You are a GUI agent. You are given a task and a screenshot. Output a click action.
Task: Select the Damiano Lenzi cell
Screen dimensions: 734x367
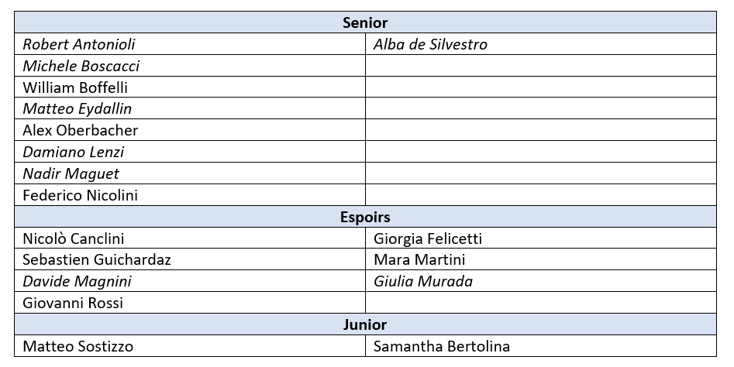[190, 152]
